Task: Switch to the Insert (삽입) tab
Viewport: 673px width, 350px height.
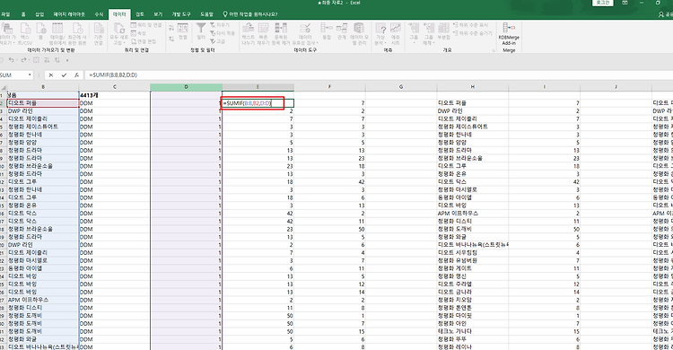Action: (39, 14)
